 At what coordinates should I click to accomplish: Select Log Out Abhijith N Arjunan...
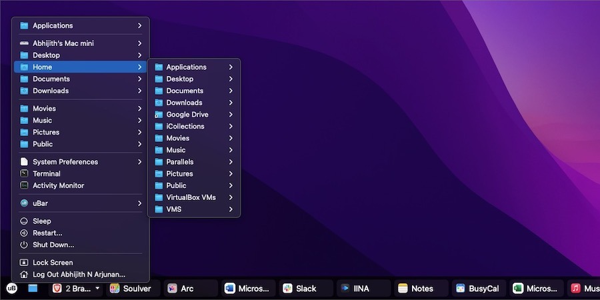point(81,275)
